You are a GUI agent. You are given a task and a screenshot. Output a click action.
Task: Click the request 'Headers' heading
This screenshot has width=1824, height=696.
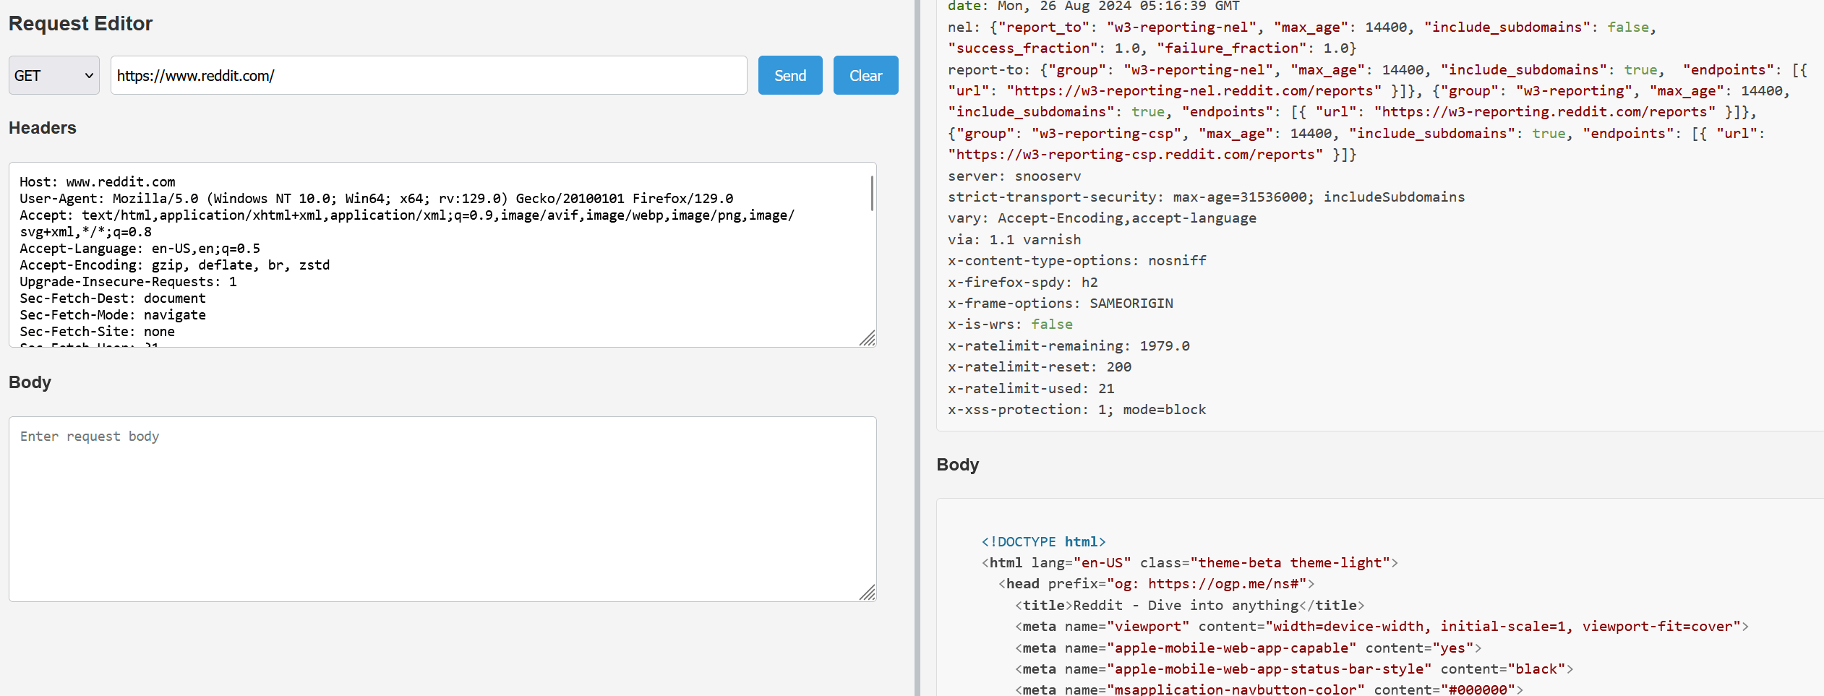click(43, 128)
